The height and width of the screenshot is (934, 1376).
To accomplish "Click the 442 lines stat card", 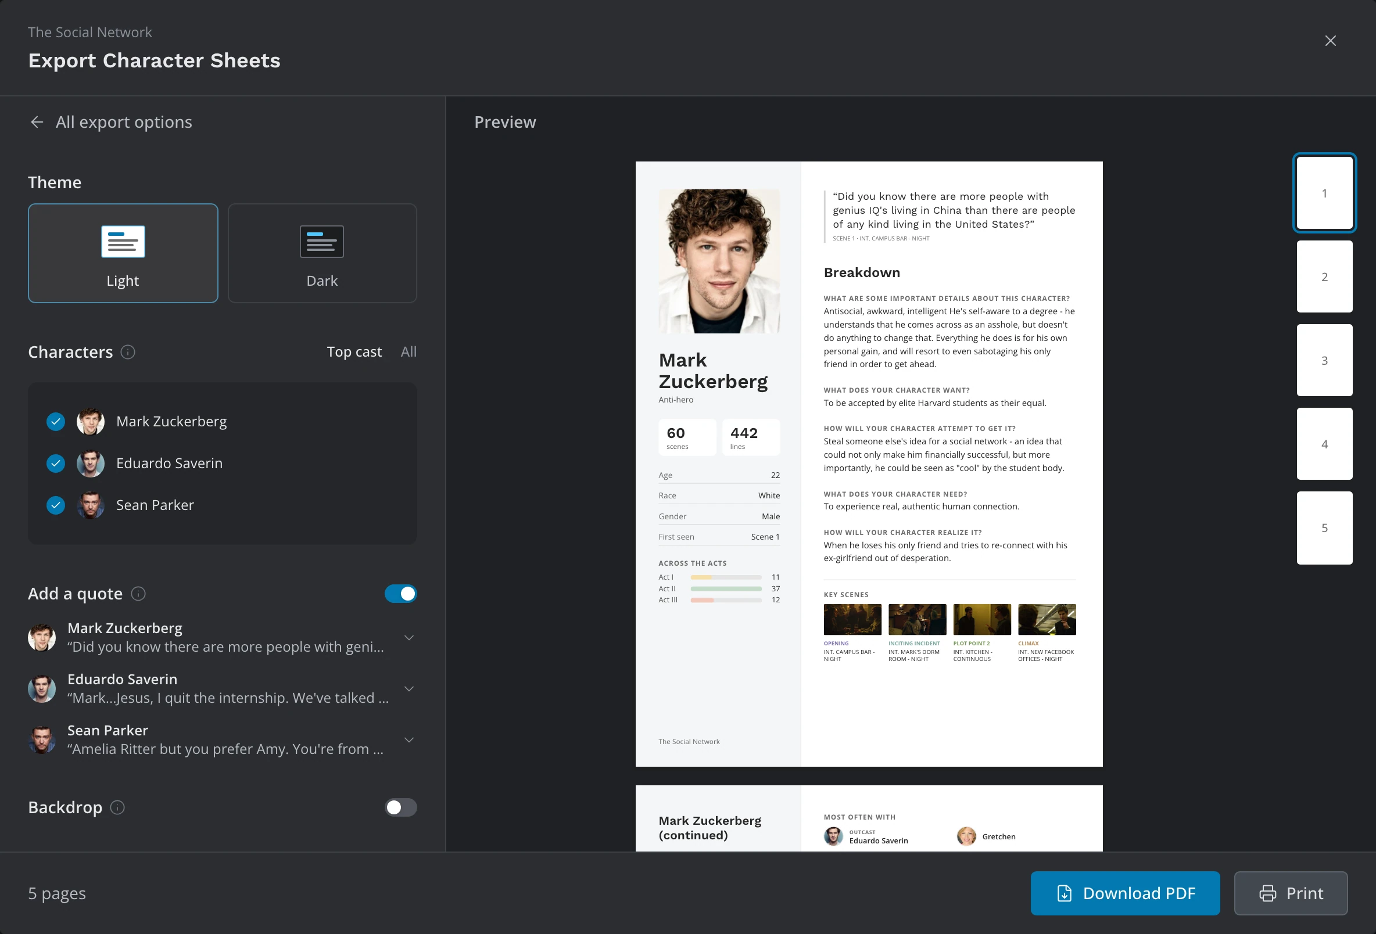I will point(751,437).
